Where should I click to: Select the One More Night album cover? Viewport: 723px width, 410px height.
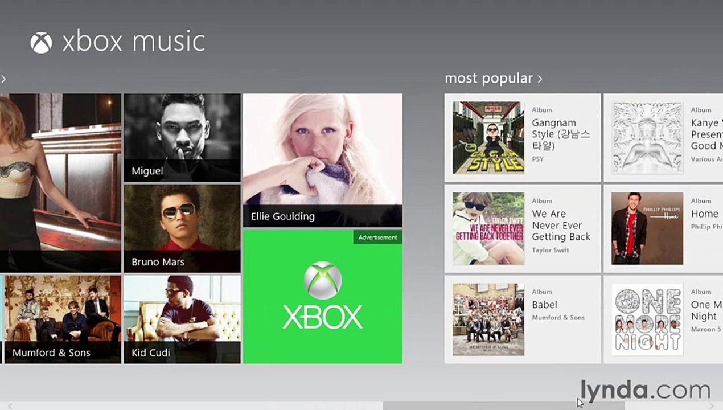(x=647, y=319)
